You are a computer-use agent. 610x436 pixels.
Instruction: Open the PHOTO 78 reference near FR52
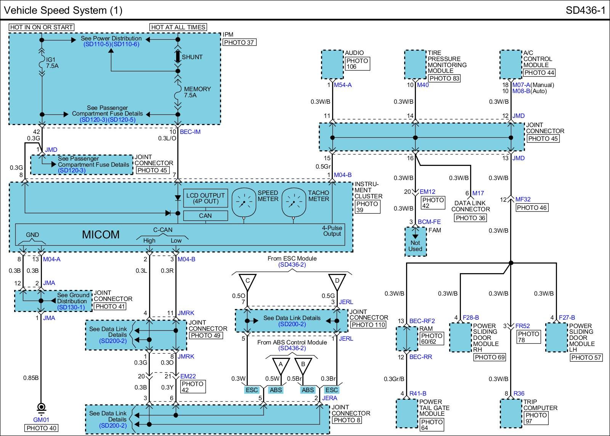[x=528, y=337]
